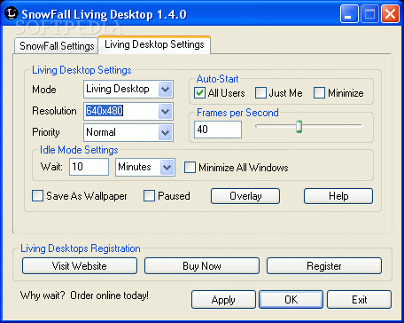The height and width of the screenshot is (323, 404).
Task: Uncheck the All Users auto-start checkbox
Action: tap(199, 92)
